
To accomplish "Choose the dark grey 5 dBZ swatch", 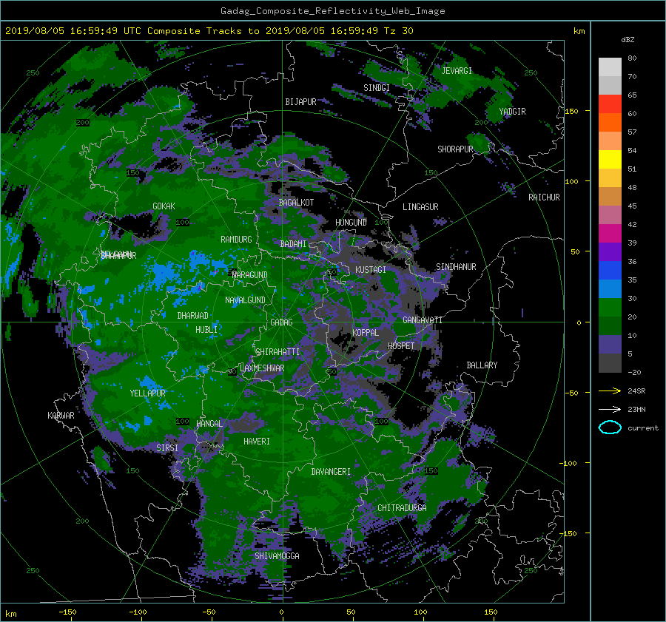I will (x=610, y=363).
